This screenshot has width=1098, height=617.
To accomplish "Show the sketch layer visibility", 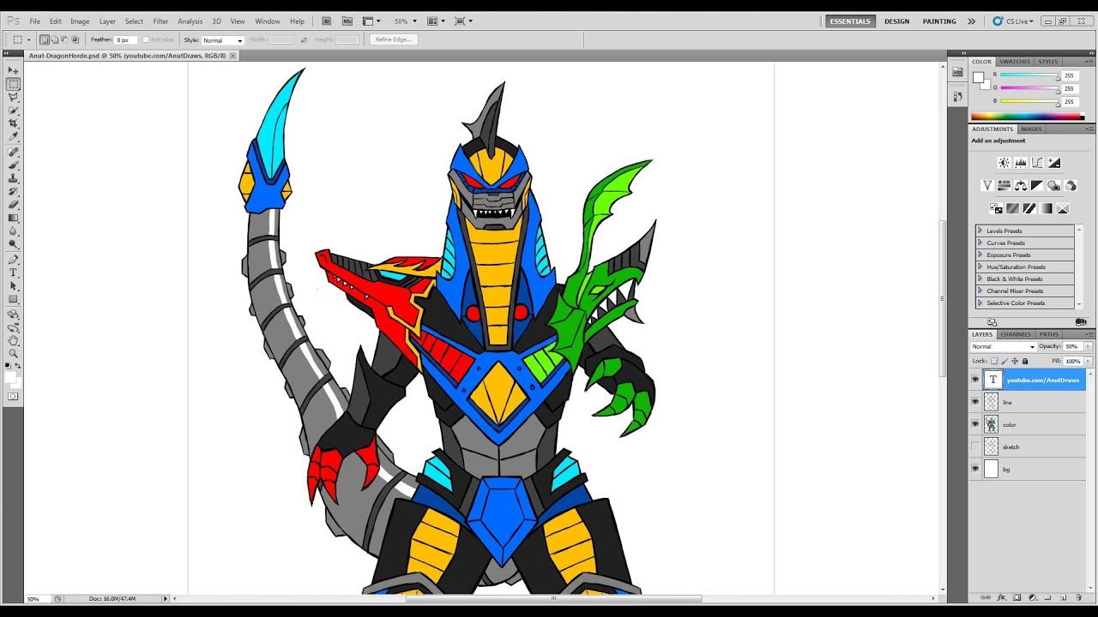I will click(975, 446).
